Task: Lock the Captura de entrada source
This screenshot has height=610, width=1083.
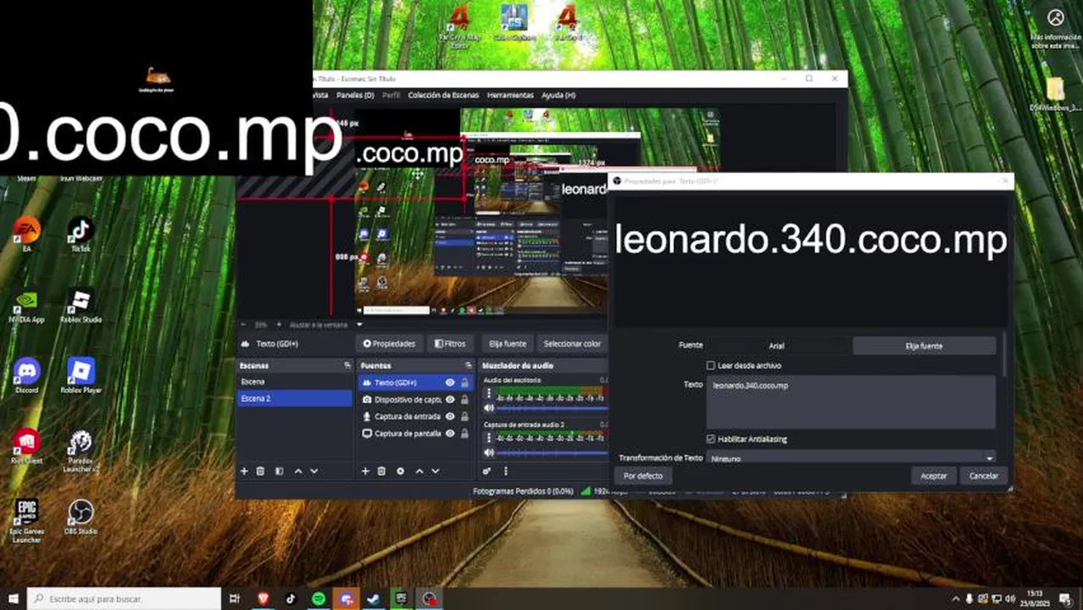Action: [x=464, y=417]
